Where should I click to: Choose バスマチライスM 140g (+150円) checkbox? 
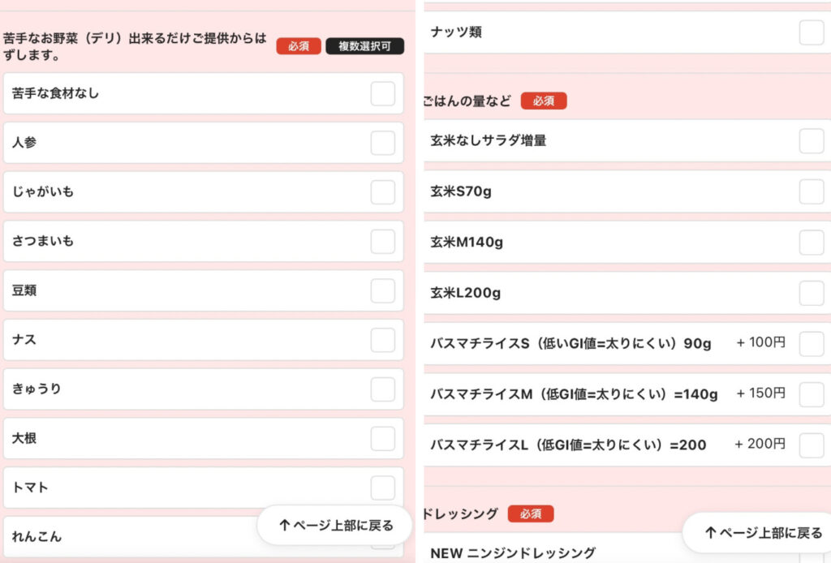click(x=811, y=394)
